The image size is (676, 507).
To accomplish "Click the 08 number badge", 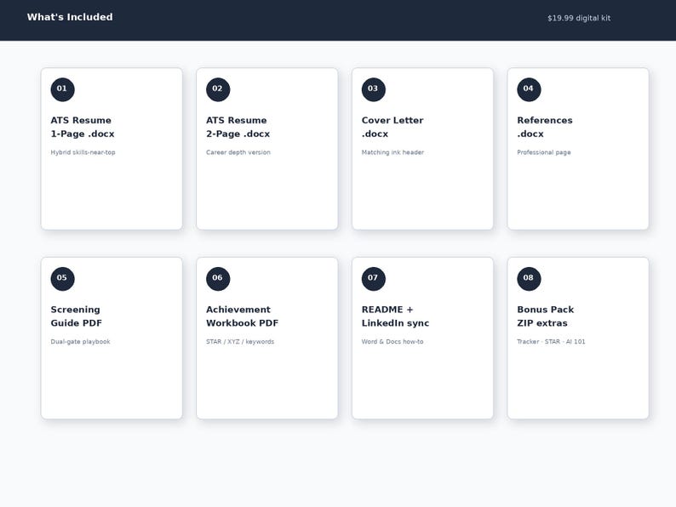I will tap(529, 279).
